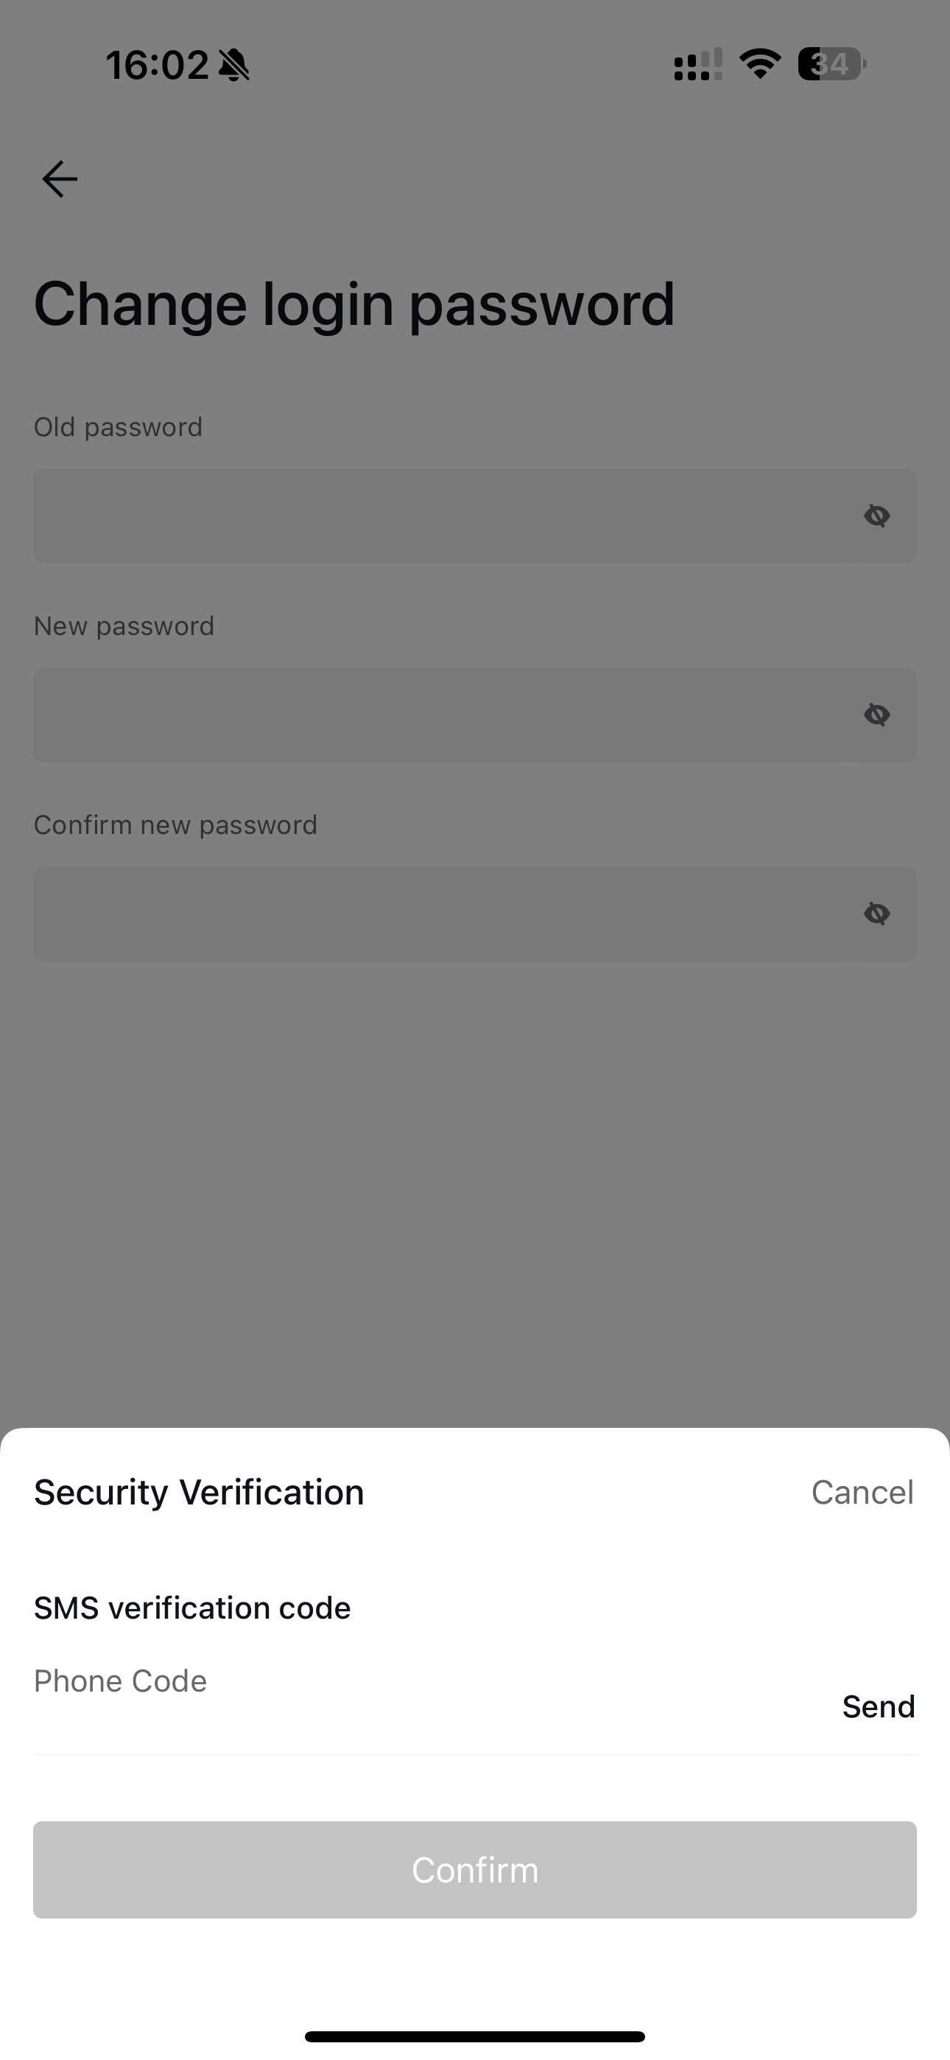Screen dimensions: 950x2060
Task: Tap the Confirm button
Action: (x=475, y=1870)
